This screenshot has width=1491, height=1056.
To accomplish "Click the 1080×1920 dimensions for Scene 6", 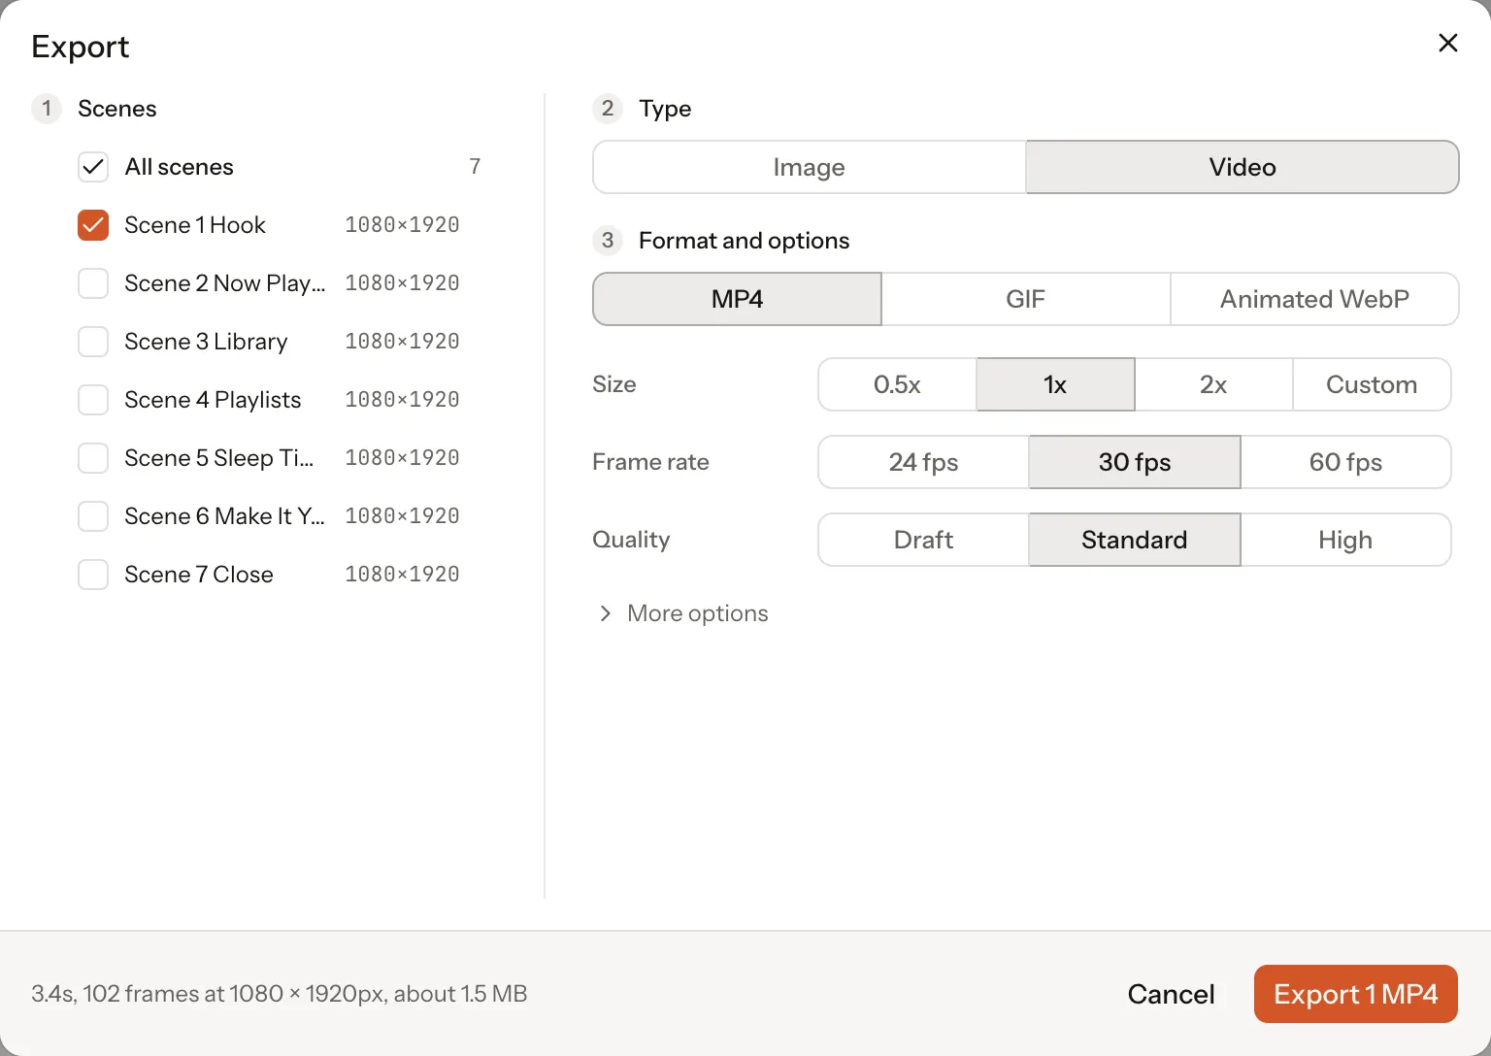I will click(x=402, y=516).
